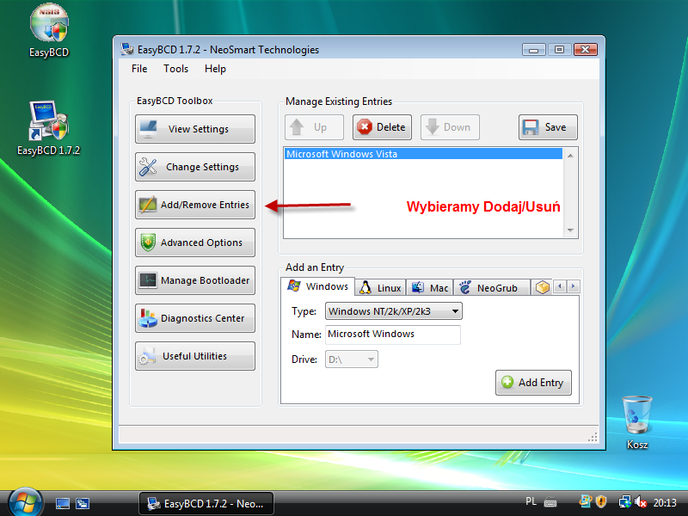Open the Windows Start orb
Viewport: 688px width, 516px height.
(x=26, y=503)
